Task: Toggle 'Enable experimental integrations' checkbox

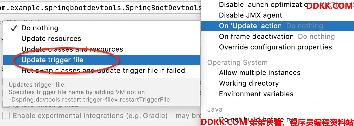Action: pos(6,116)
